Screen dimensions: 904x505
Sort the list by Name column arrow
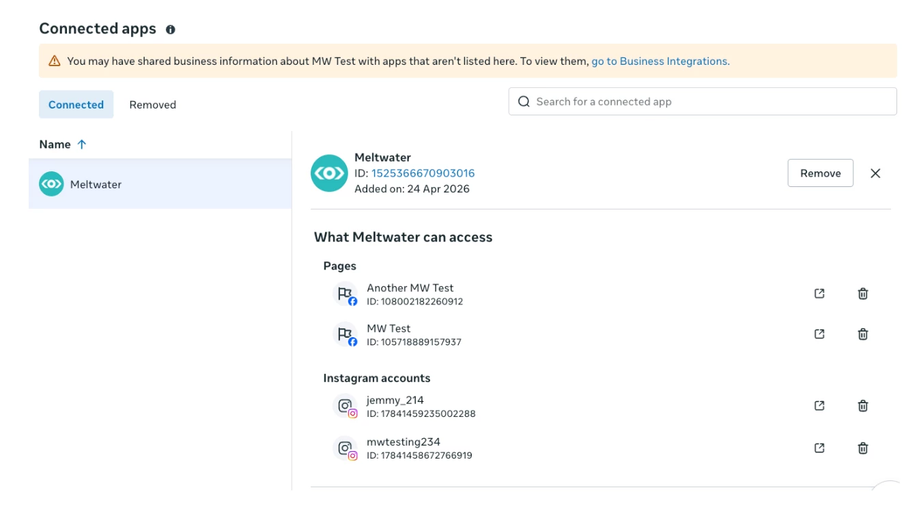(82, 144)
